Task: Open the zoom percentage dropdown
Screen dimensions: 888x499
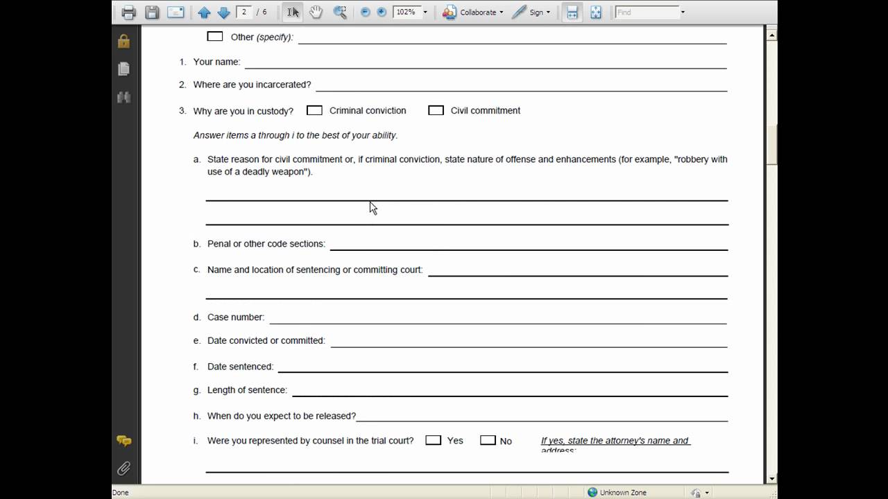Action: 425,12
